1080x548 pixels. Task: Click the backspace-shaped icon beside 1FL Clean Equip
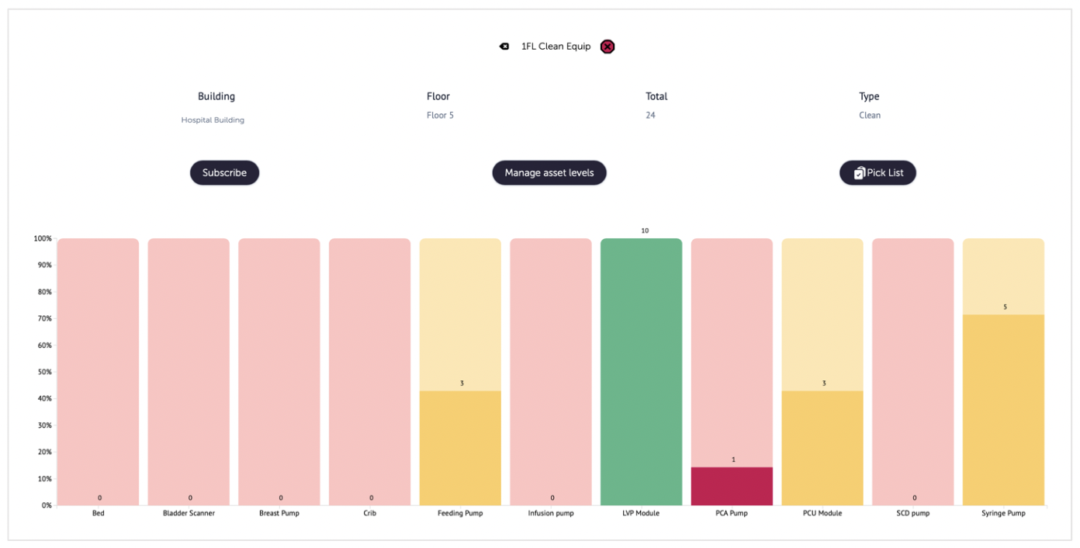click(x=504, y=47)
